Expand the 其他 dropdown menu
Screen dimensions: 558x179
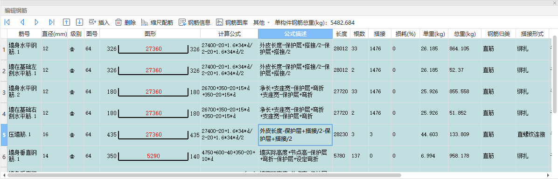click(262, 22)
